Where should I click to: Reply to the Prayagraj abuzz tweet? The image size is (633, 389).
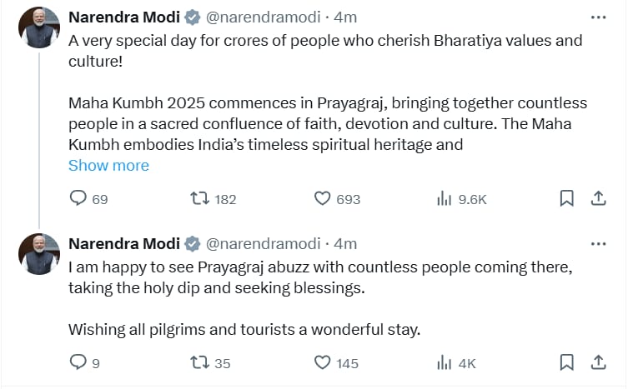(x=78, y=362)
